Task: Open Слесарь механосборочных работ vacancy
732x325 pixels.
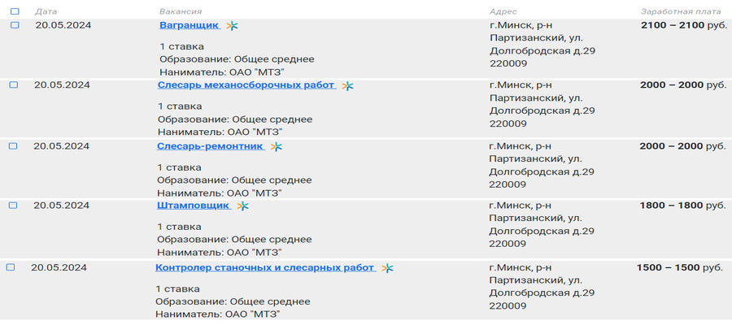Action: coord(246,85)
